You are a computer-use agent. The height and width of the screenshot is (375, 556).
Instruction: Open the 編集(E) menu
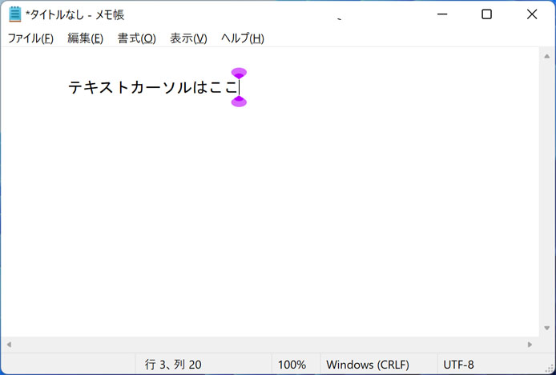pyautogui.click(x=85, y=38)
